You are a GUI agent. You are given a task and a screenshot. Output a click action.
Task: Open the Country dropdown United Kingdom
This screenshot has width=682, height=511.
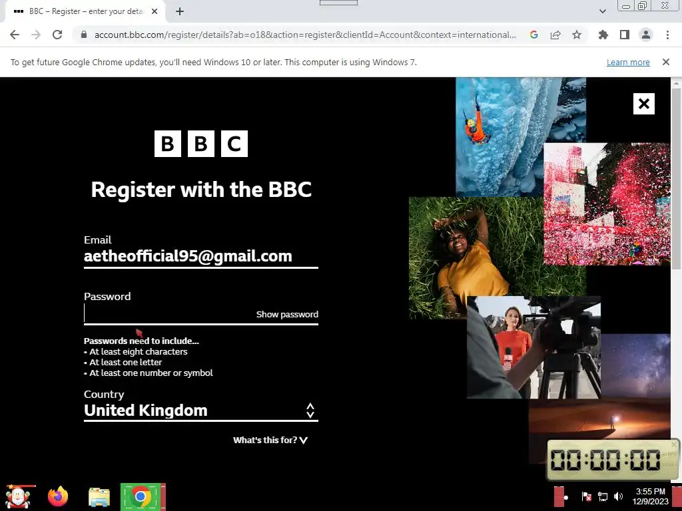201,410
